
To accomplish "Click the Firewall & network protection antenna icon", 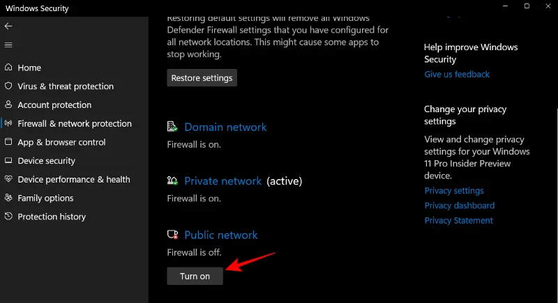I will (x=8, y=123).
